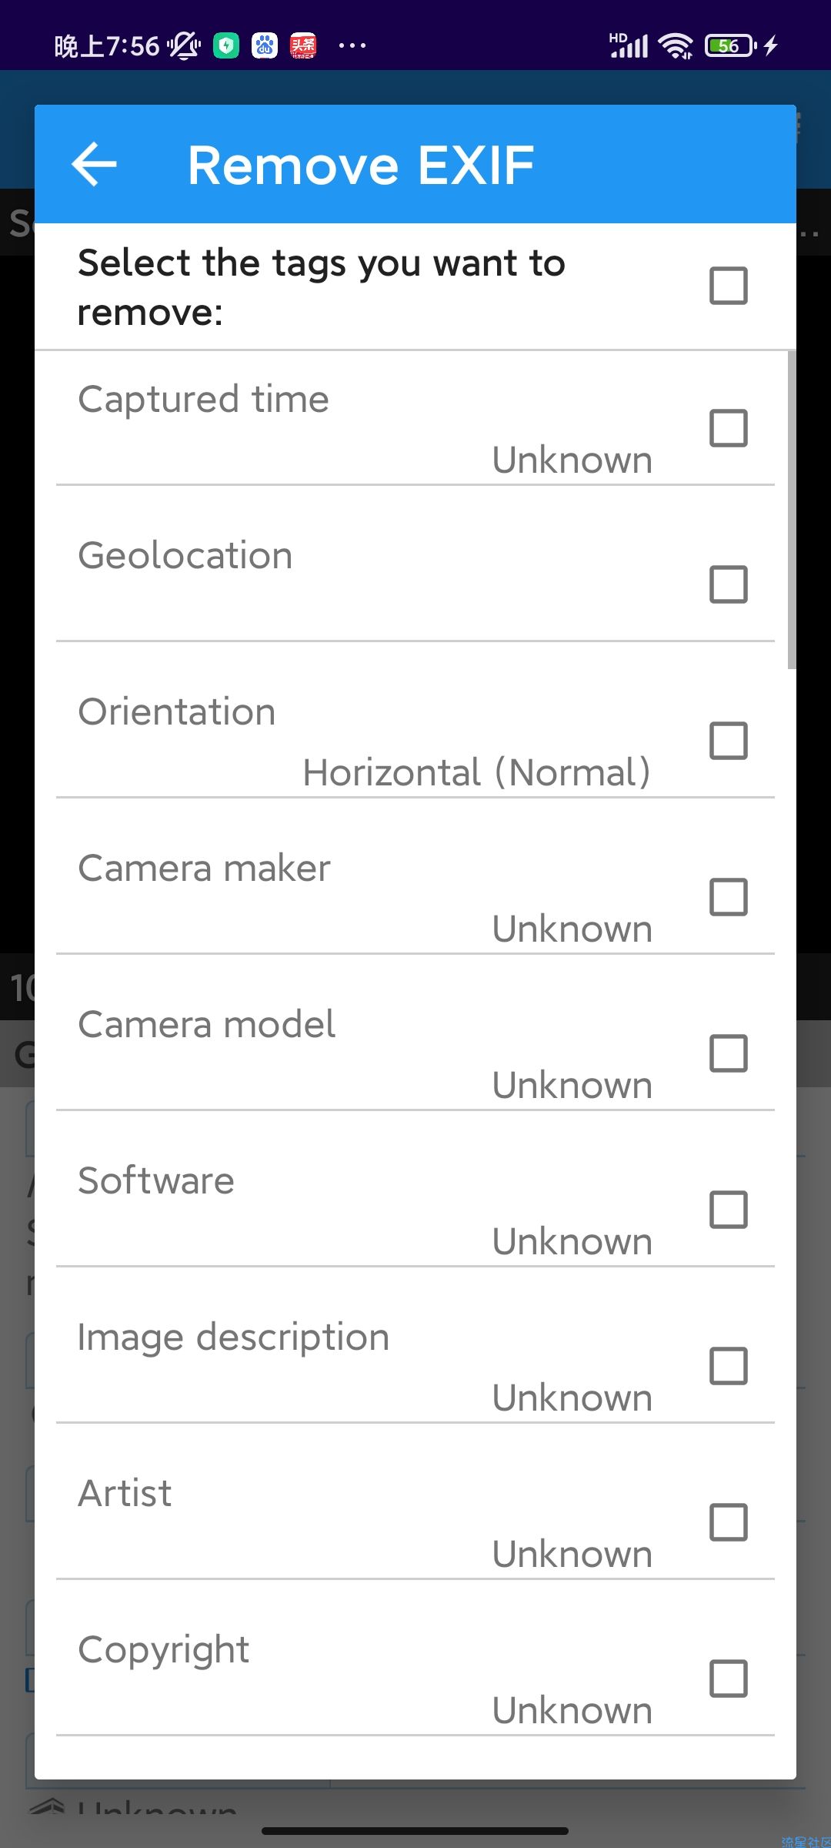831x1848 pixels.
Task: Tick the Orientation checkbox
Action: click(x=729, y=741)
